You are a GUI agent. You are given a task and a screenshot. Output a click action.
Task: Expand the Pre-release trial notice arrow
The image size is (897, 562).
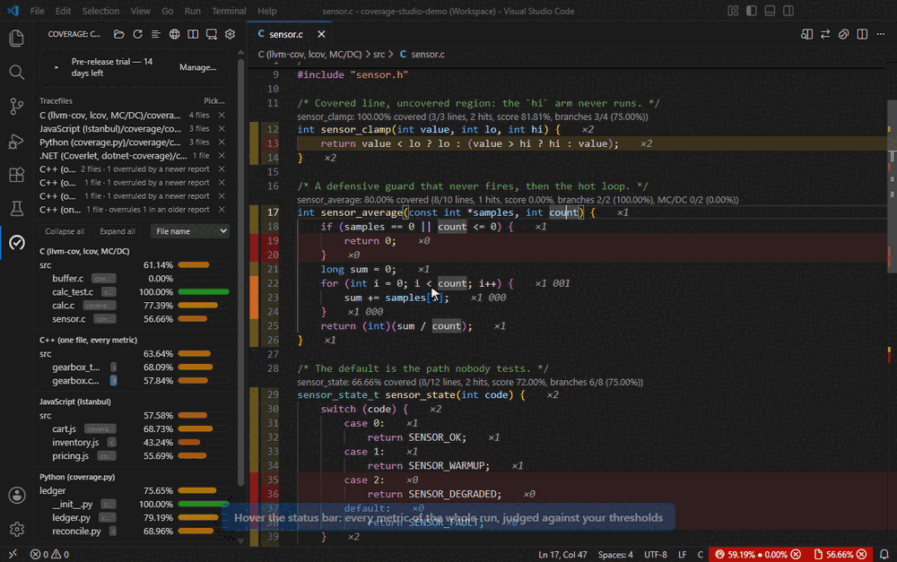[56, 67]
